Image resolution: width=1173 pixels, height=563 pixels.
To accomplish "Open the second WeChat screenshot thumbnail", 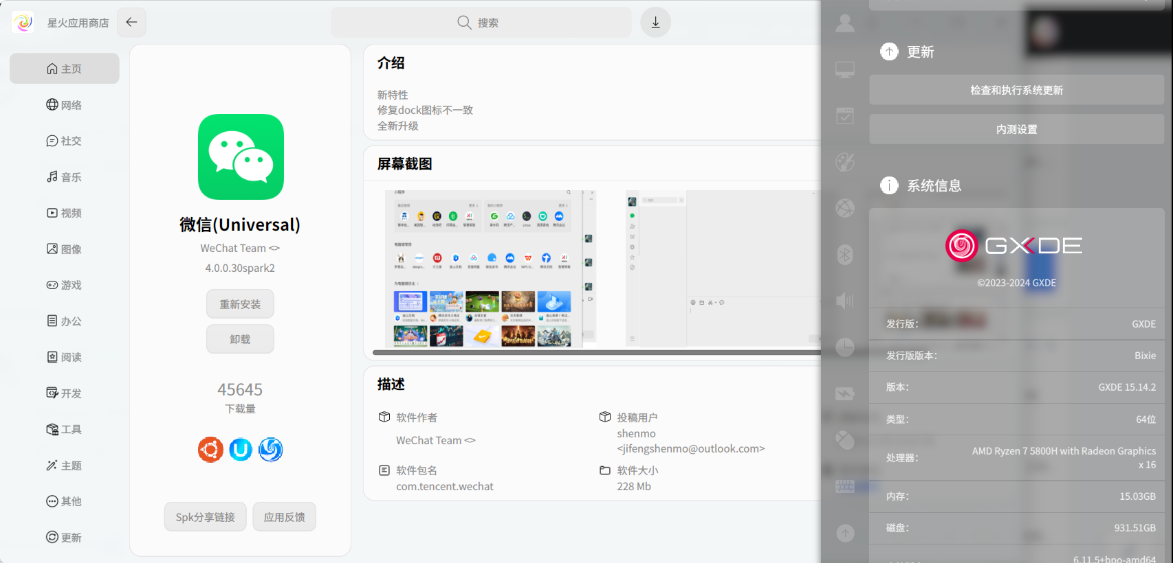I will [x=723, y=268].
